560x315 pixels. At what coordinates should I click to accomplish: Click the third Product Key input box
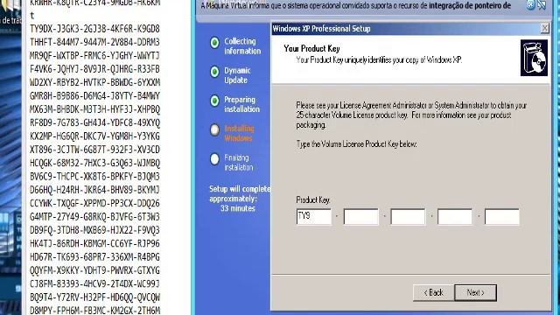(408, 217)
